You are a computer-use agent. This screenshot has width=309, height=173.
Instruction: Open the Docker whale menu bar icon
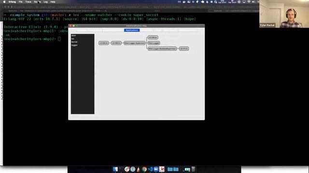coord(184,2)
